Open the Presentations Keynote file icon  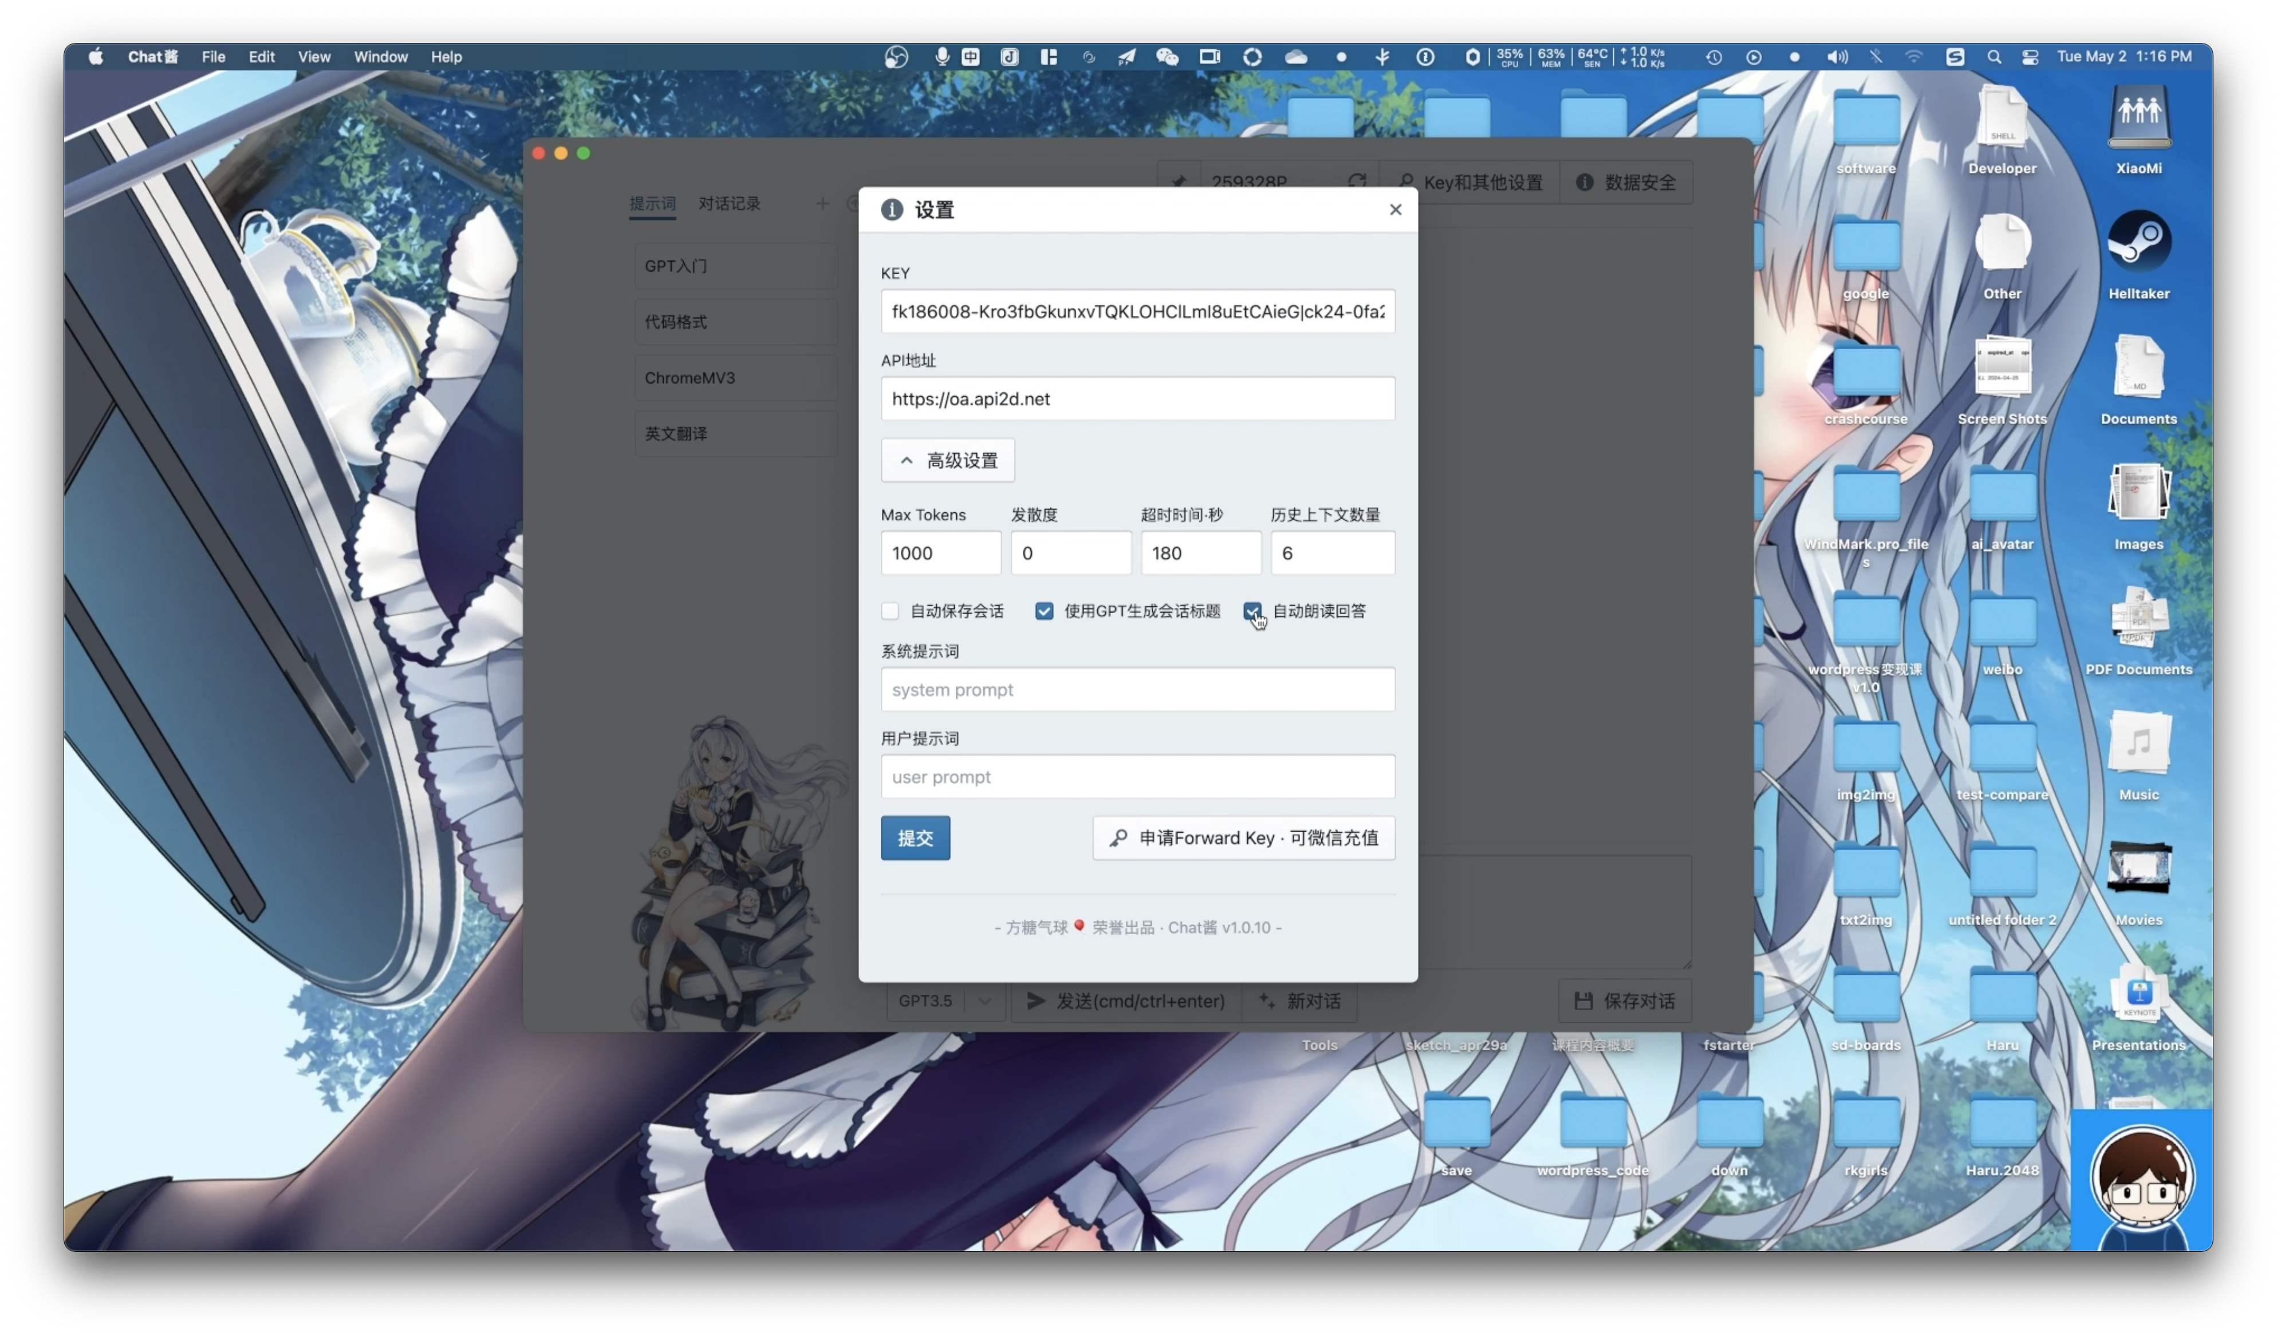click(x=2138, y=994)
